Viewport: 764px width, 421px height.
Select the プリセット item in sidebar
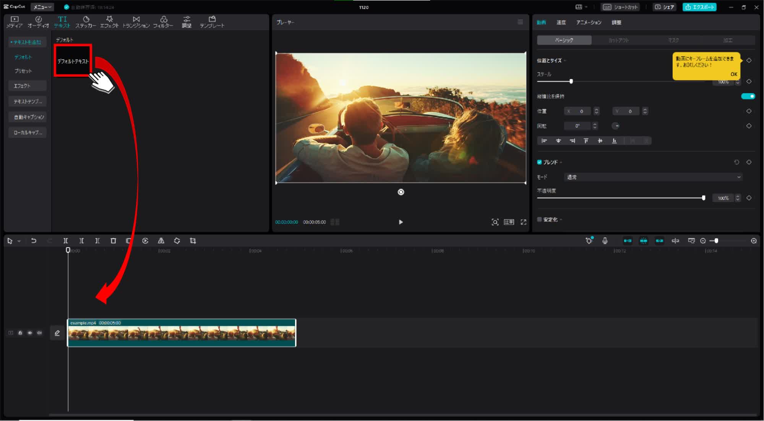pos(23,71)
